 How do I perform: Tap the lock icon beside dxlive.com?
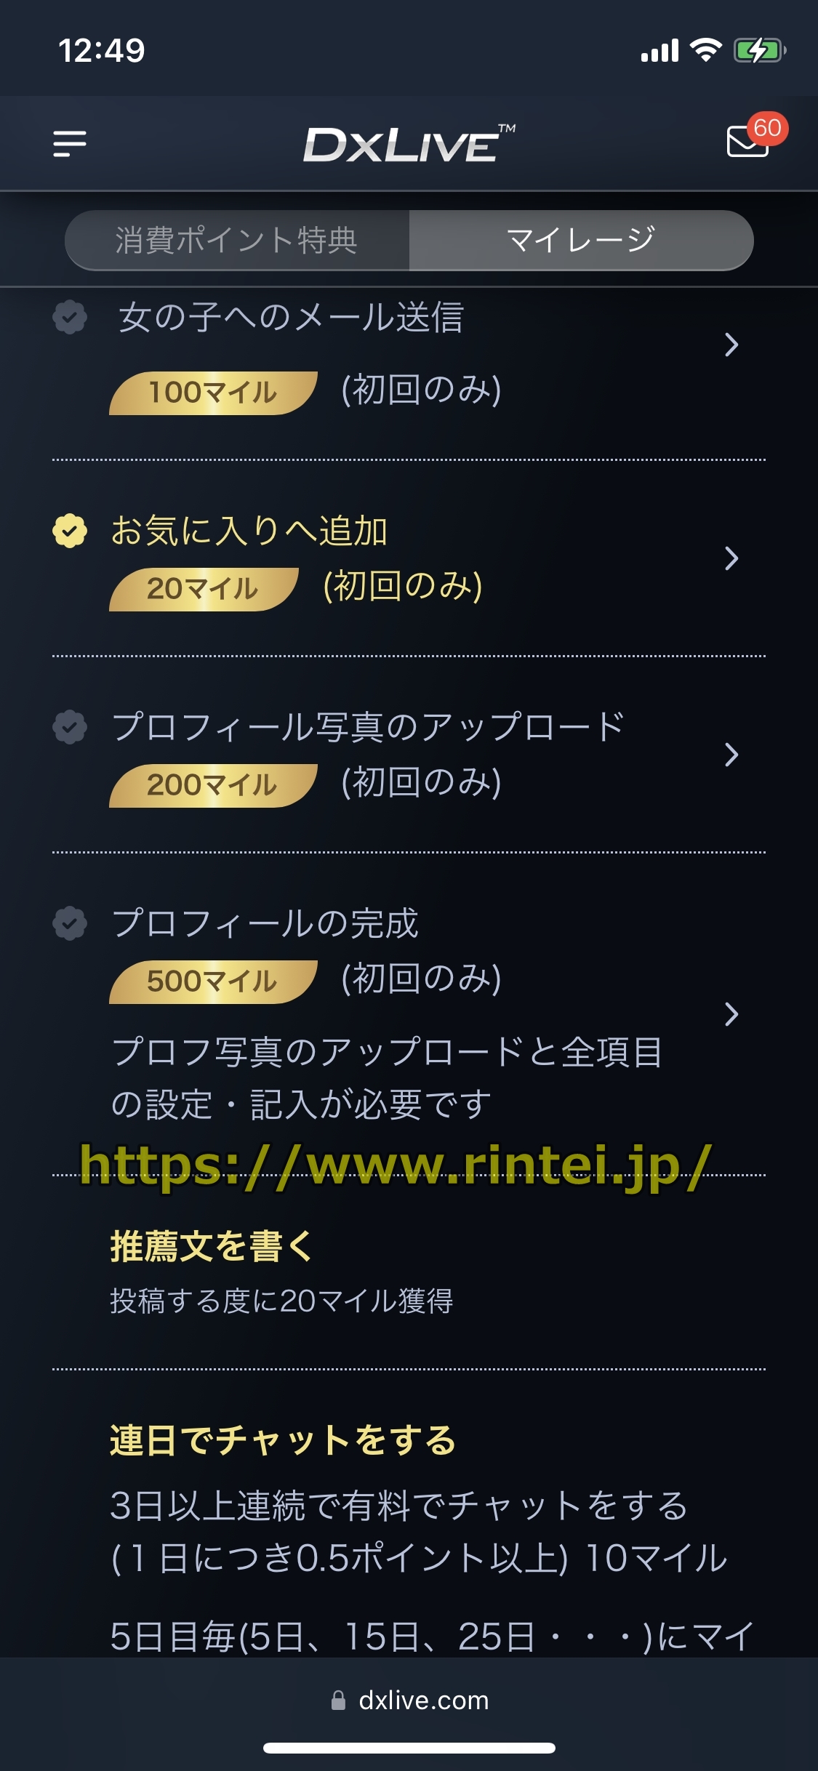point(338,1700)
